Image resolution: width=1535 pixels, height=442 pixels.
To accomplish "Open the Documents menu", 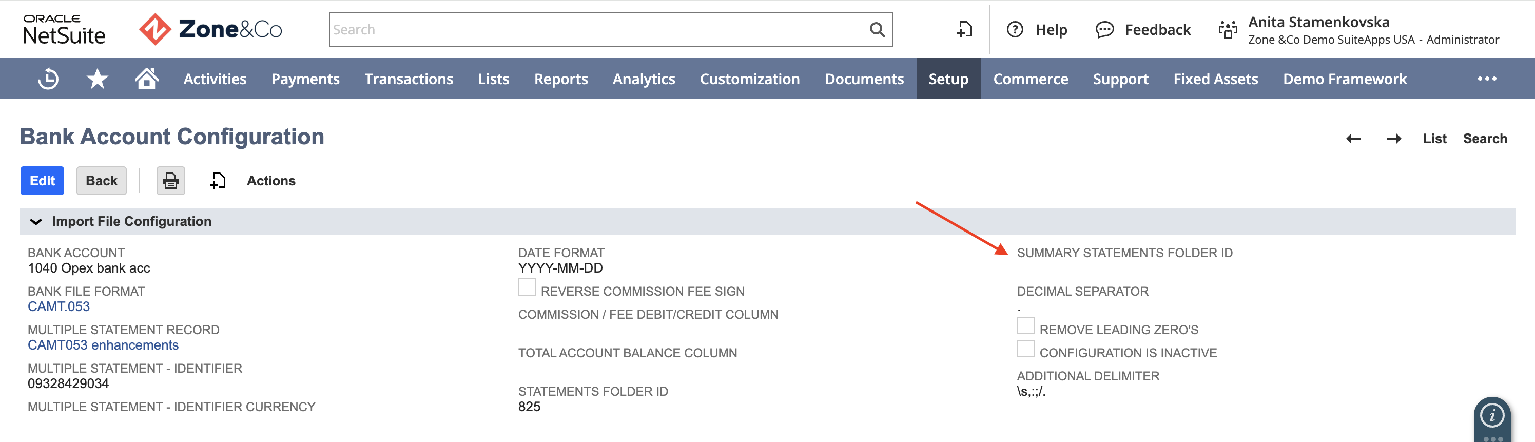I will click(x=864, y=79).
